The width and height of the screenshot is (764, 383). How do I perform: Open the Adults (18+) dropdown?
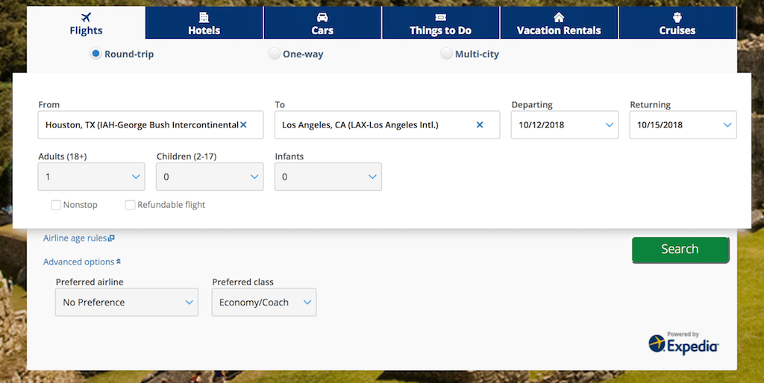(x=91, y=177)
